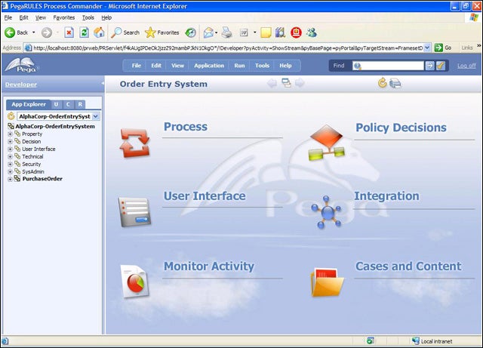Expand the Property tree node
The image size is (483, 348).
10,134
